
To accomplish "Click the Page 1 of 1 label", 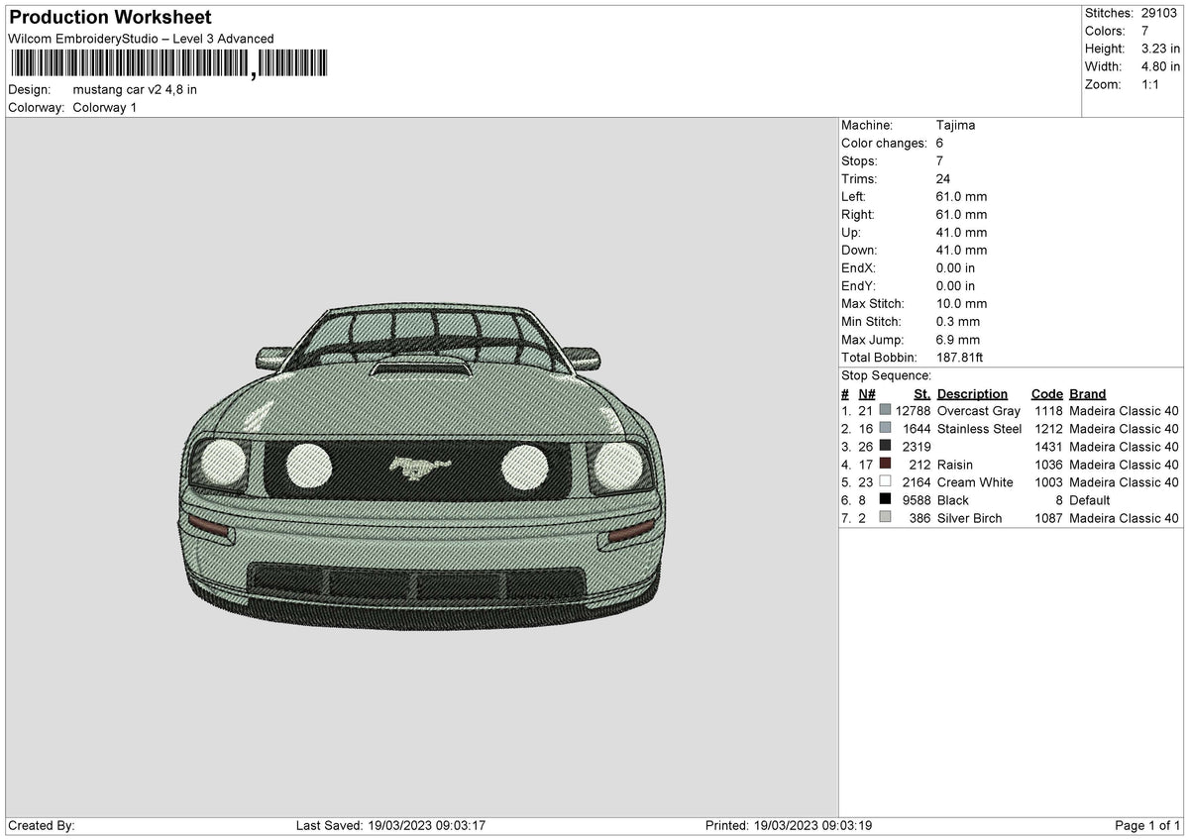I will coord(1146,824).
